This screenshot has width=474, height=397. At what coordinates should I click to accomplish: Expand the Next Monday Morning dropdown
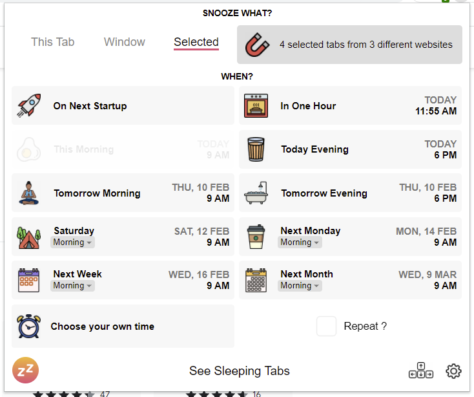(x=300, y=242)
